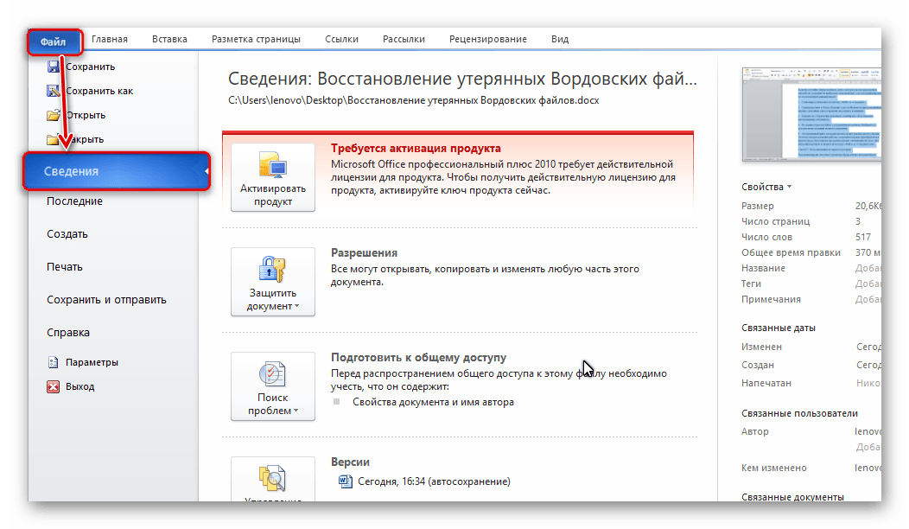Click the Кем изменено label

pyautogui.click(x=774, y=468)
